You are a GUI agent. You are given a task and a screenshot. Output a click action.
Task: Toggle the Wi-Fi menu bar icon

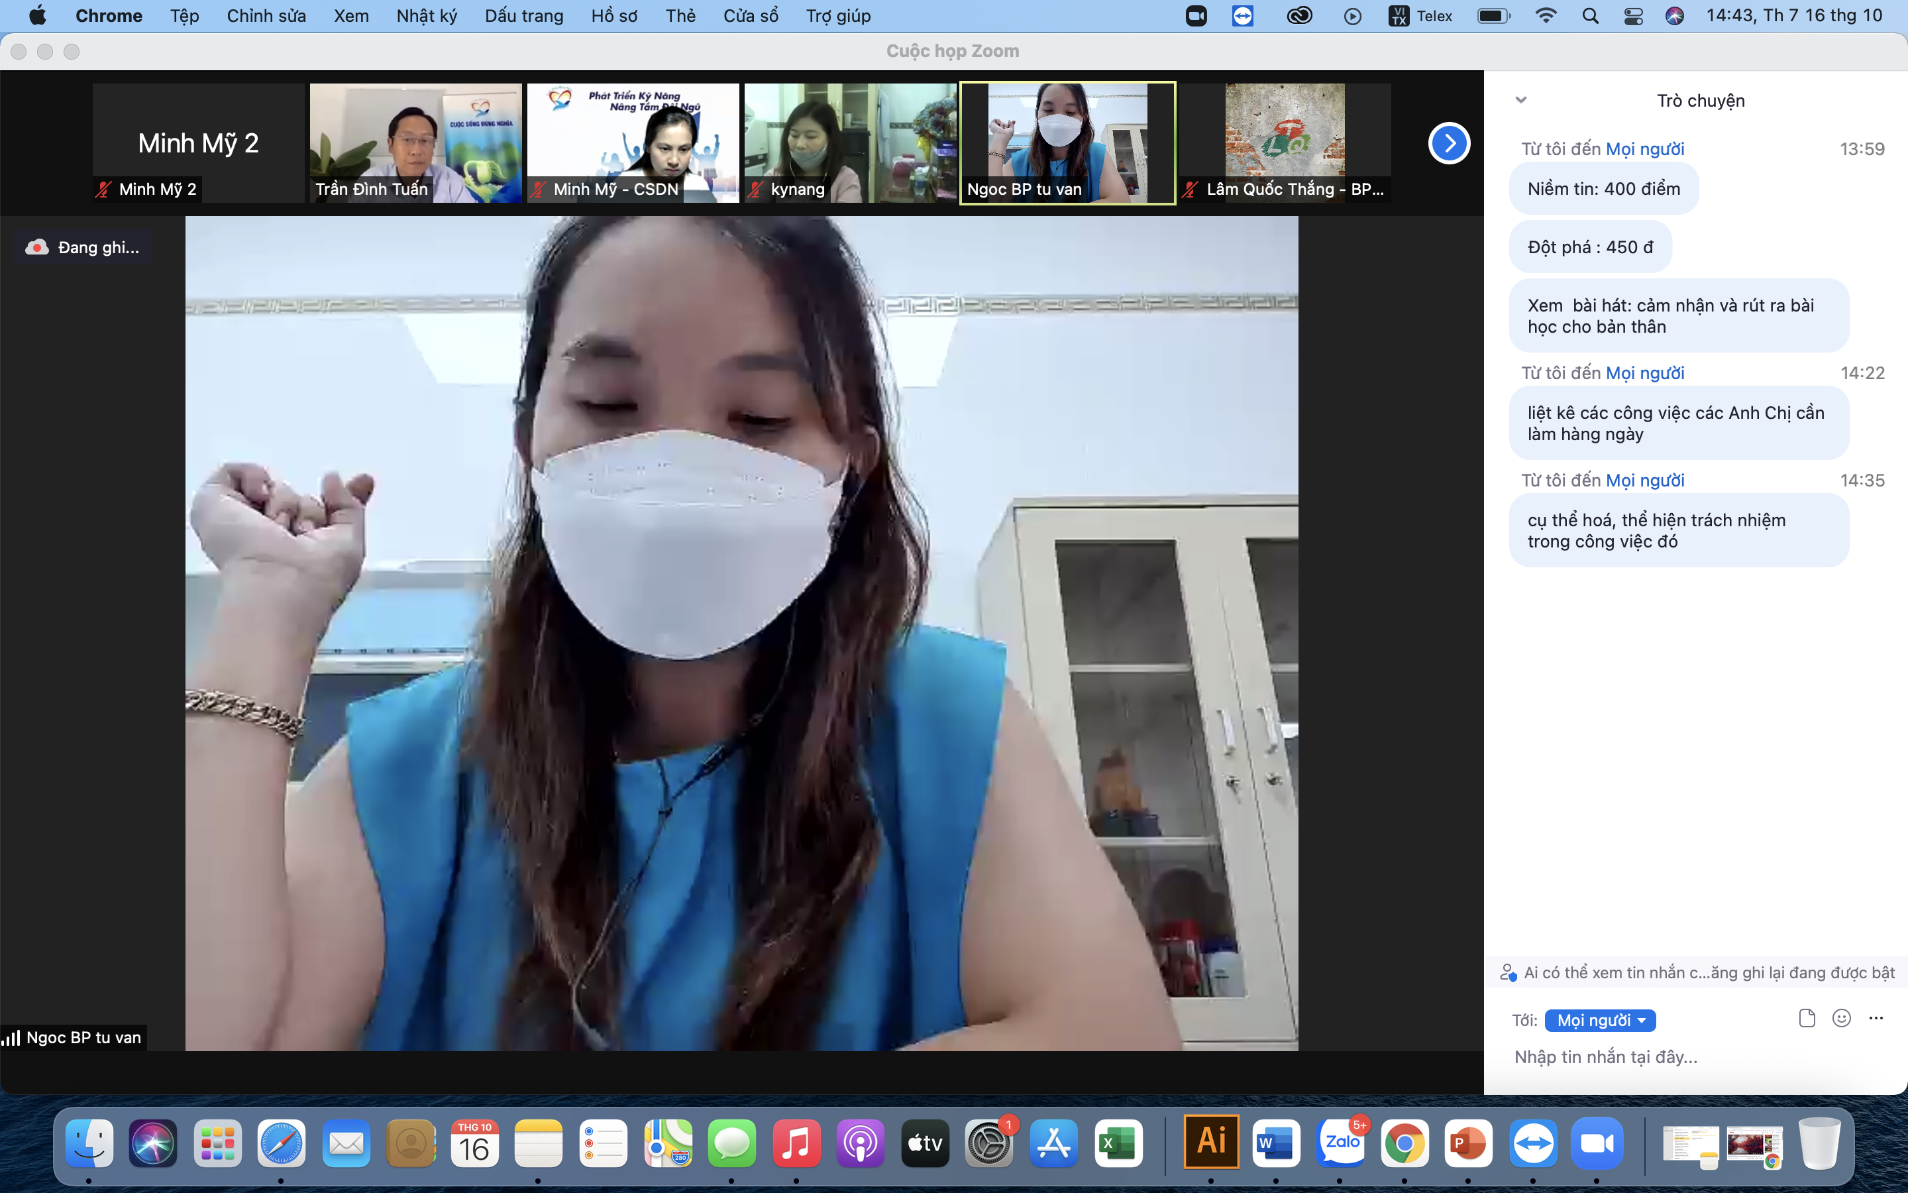[1546, 16]
